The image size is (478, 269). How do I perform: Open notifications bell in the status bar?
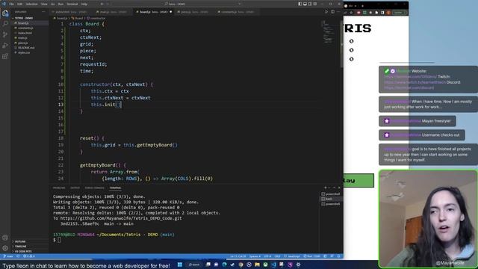pyautogui.click(x=338, y=256)
